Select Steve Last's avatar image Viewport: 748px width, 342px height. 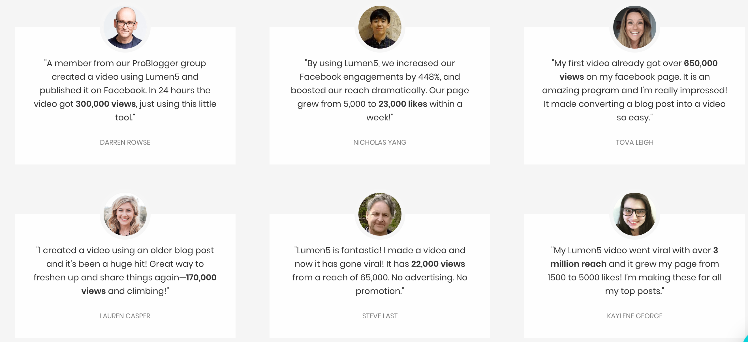pos(380,215)
